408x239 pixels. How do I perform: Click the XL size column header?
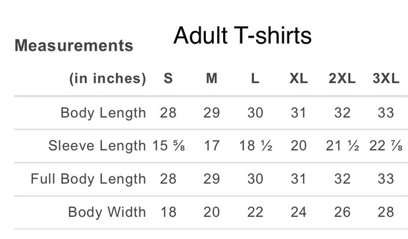click(x=299, y=78)
